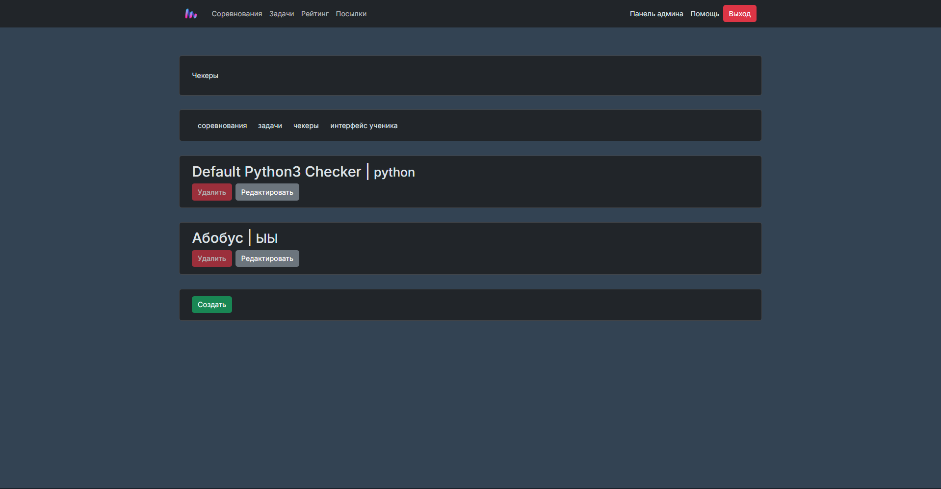
Task: Open the интерфейс ученика tab
Action: point(364,126)
